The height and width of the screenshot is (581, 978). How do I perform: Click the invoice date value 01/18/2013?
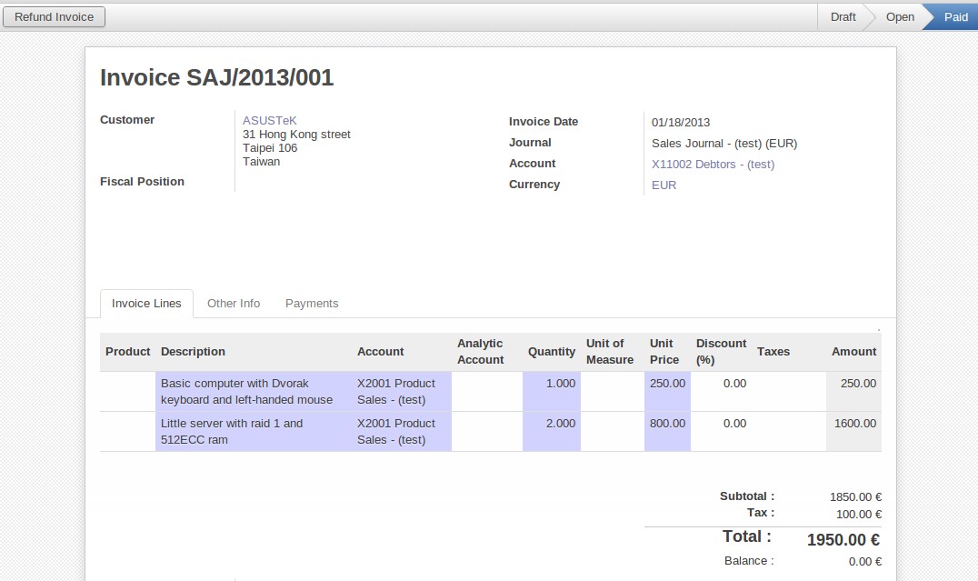(x=681, y=123)
